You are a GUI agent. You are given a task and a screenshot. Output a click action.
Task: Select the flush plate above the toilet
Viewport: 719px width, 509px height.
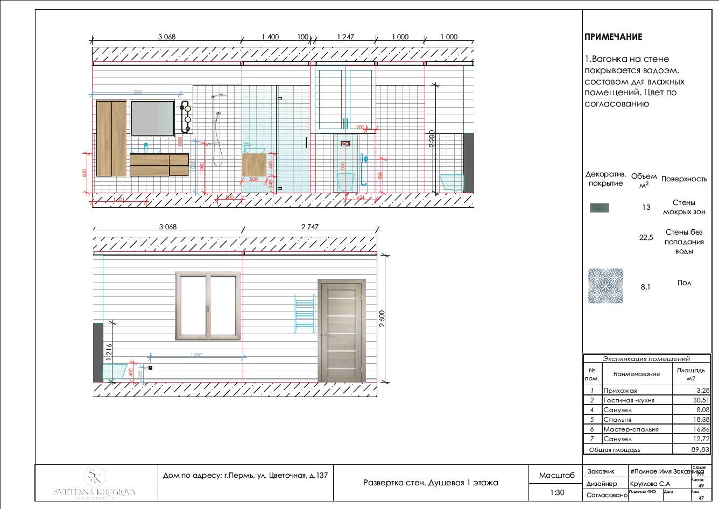click(x=345, y=144)
